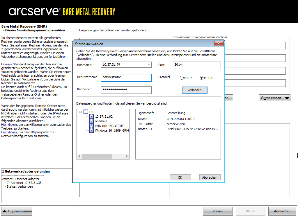Screen dimensions: 298x217
Task: Close the Knoten auswählen dialog
Action: tap(219, 44)
